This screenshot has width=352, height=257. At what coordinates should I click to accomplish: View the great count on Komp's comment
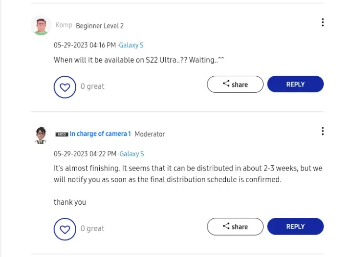[x=92, y=86]
